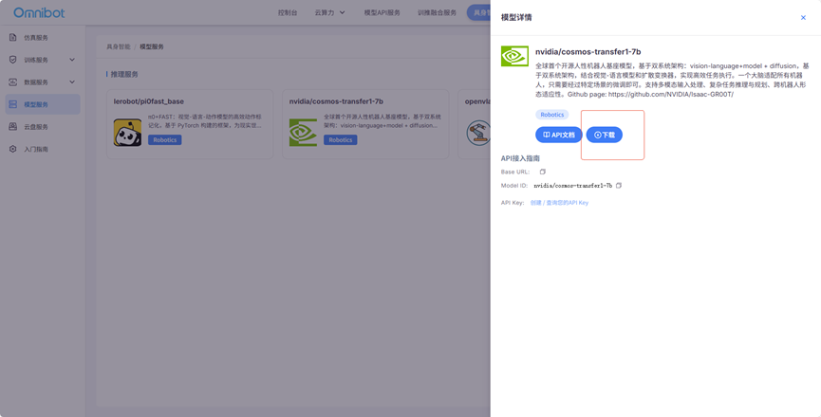The height and width of the screenshot is (417, 821).
Task: Open the 创建 / 查询您的API Key link
Action: point(559,203)
